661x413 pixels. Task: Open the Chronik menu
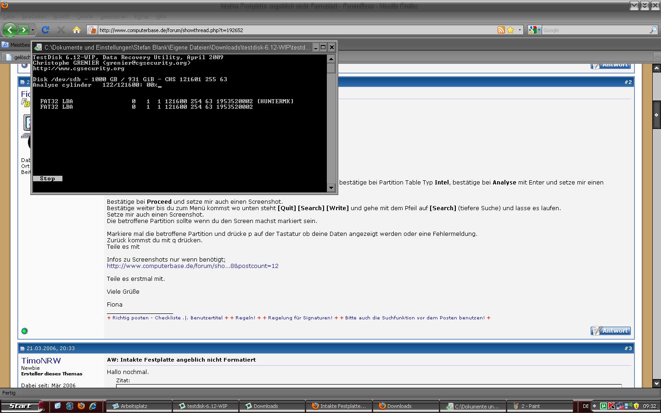click(85, 17)
